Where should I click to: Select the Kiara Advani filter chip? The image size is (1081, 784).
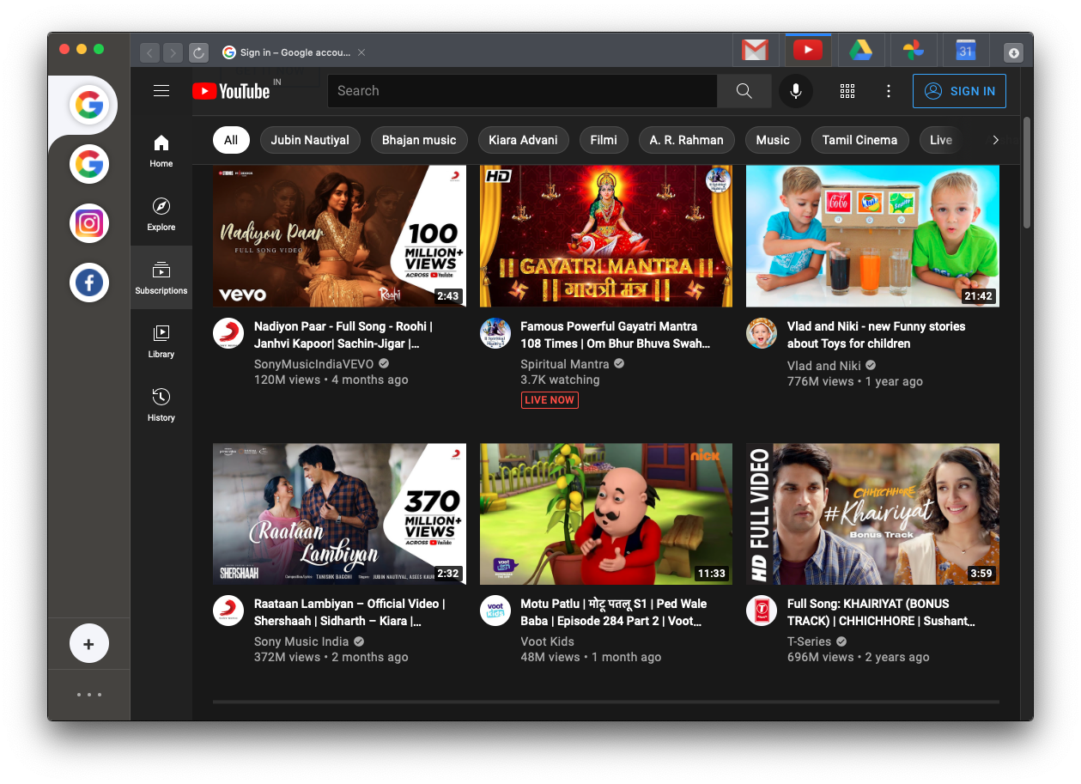523,140
